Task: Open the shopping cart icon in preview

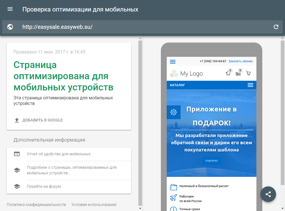Action: coord(248,73)
